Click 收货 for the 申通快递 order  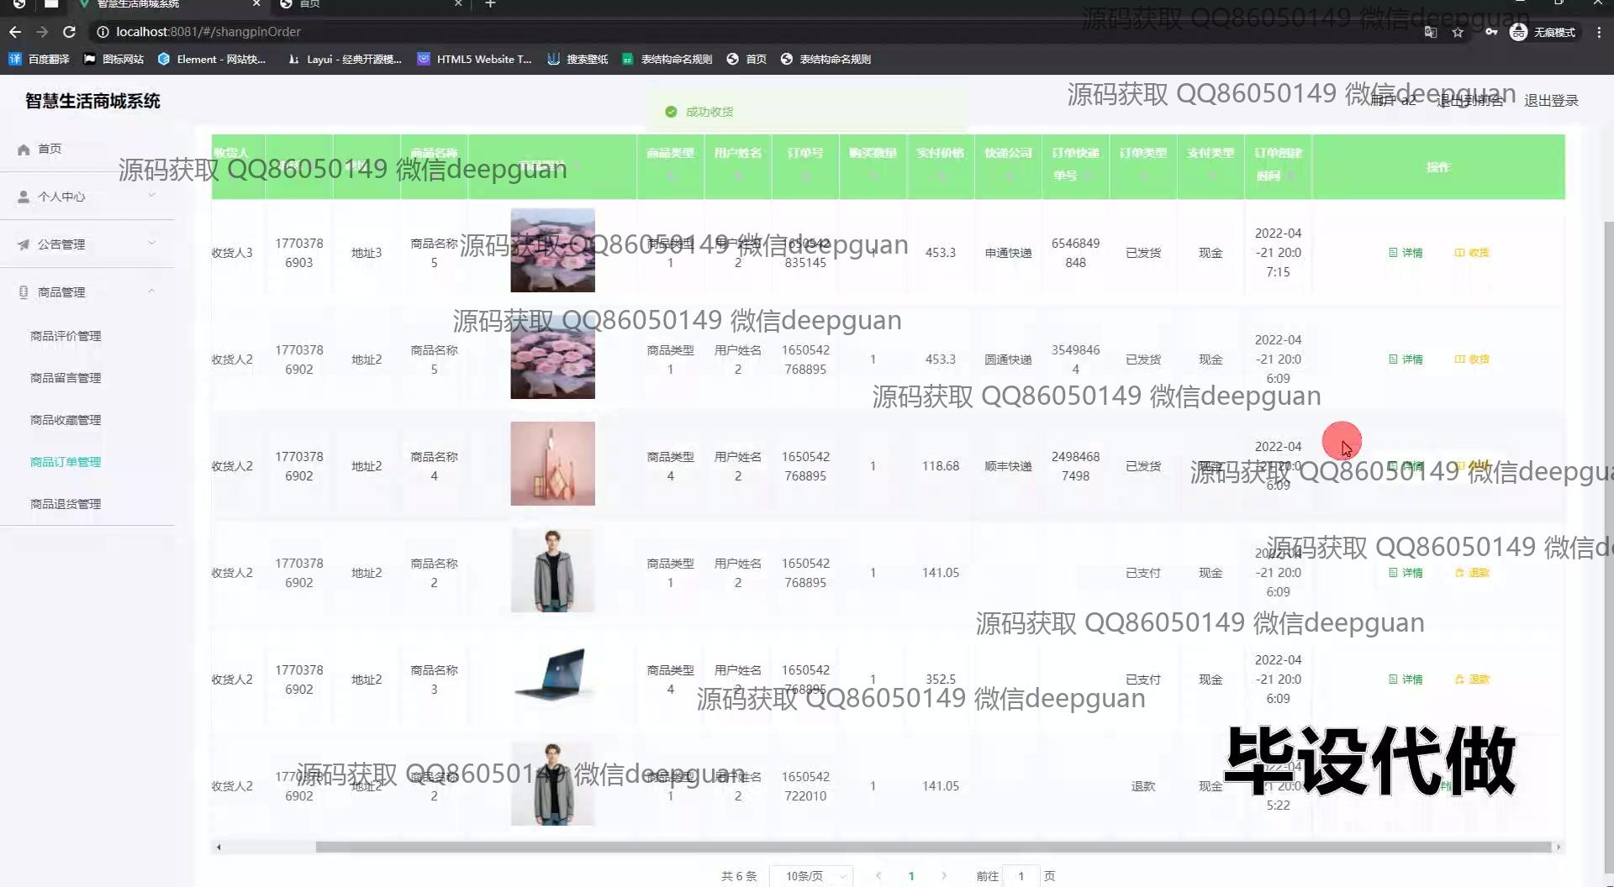point(1472,253)
